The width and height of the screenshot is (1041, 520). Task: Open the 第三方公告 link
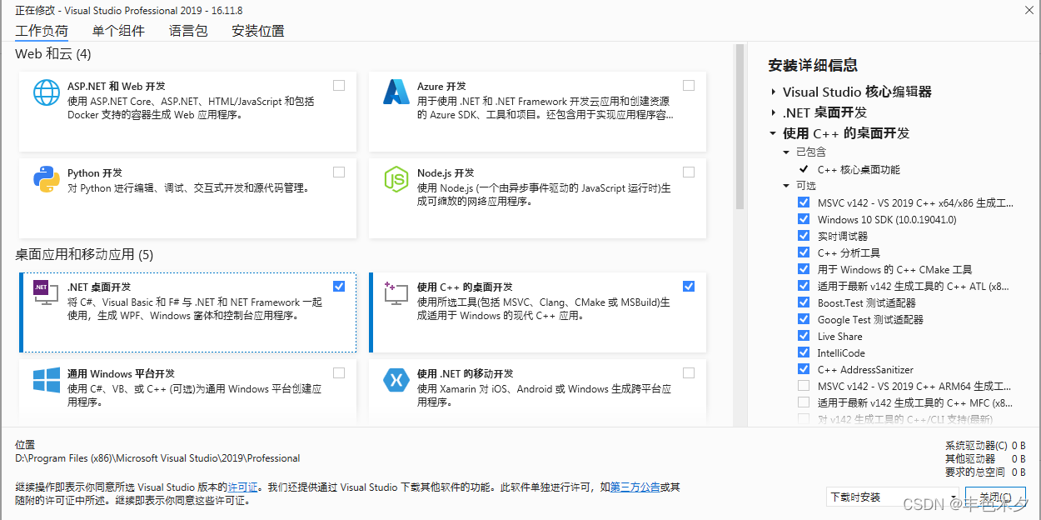tap(635, 487)
